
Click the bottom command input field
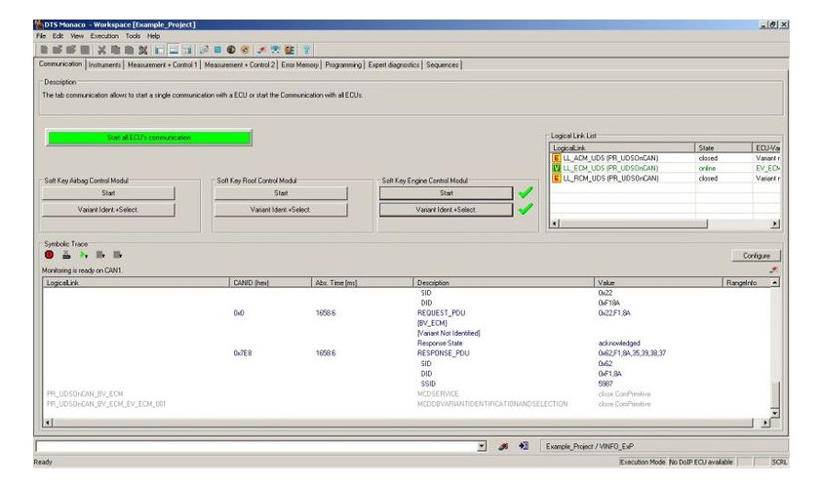[256, 447]
